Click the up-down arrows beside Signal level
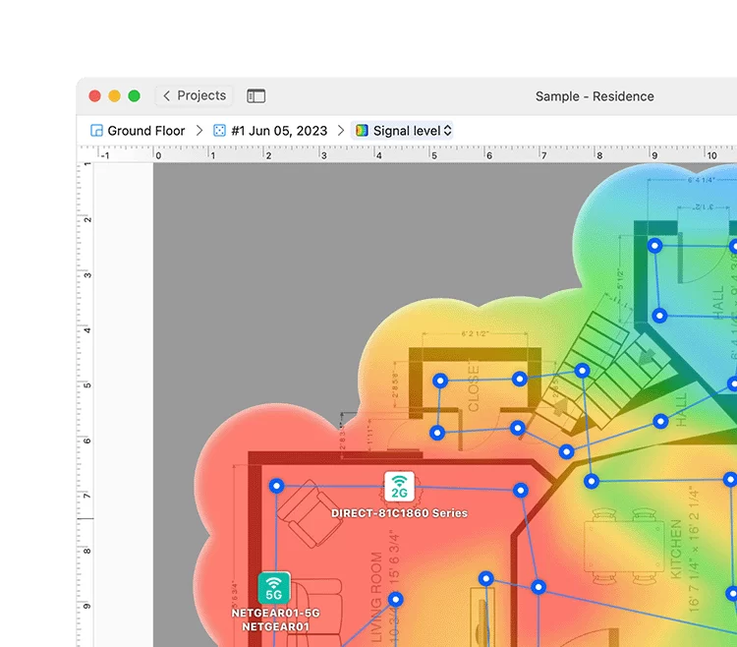Image resolution: width=737 pixels, height=647 pixels. click(448, 131)
